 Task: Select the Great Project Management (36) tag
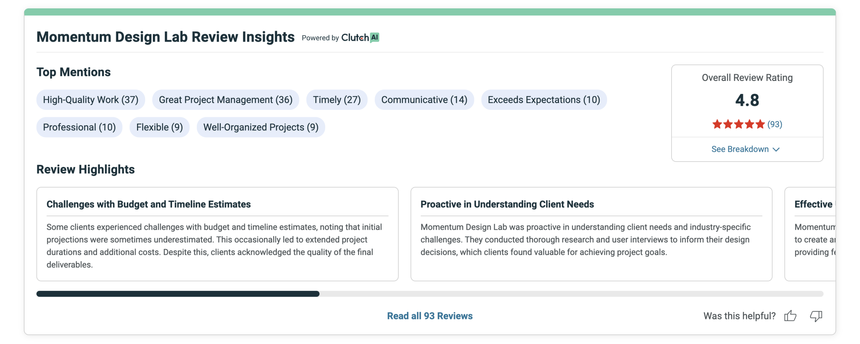[226, 100]
